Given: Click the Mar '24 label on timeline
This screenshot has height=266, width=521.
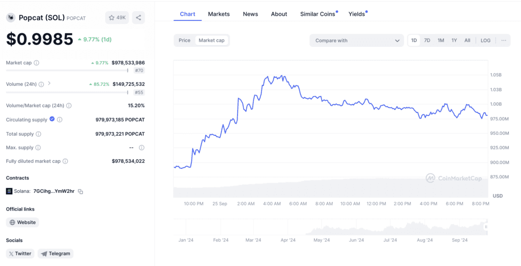Looking at the screenshot, I should pyautogui.click(x=253, y=240).
